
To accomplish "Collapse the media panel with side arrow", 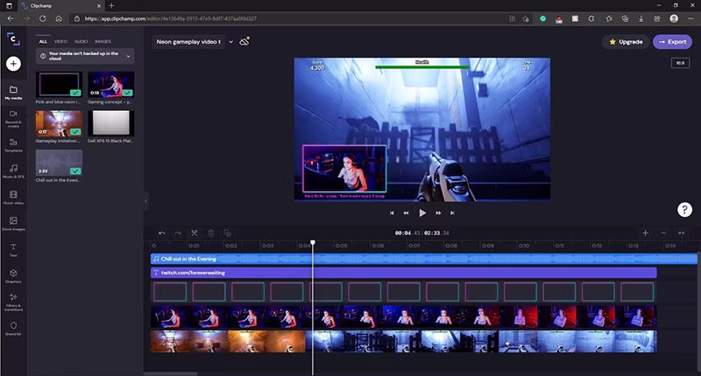I will point(145,200).
